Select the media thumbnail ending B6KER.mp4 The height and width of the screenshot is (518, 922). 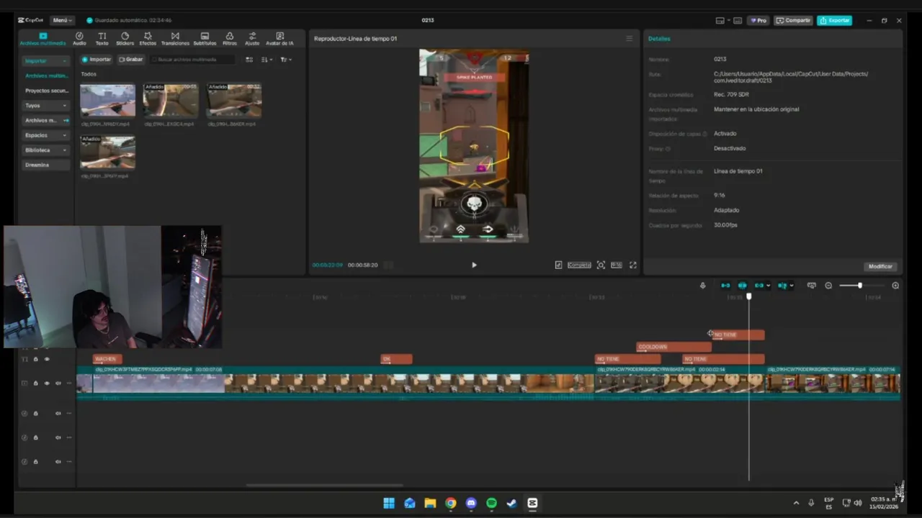coord(234,100)
